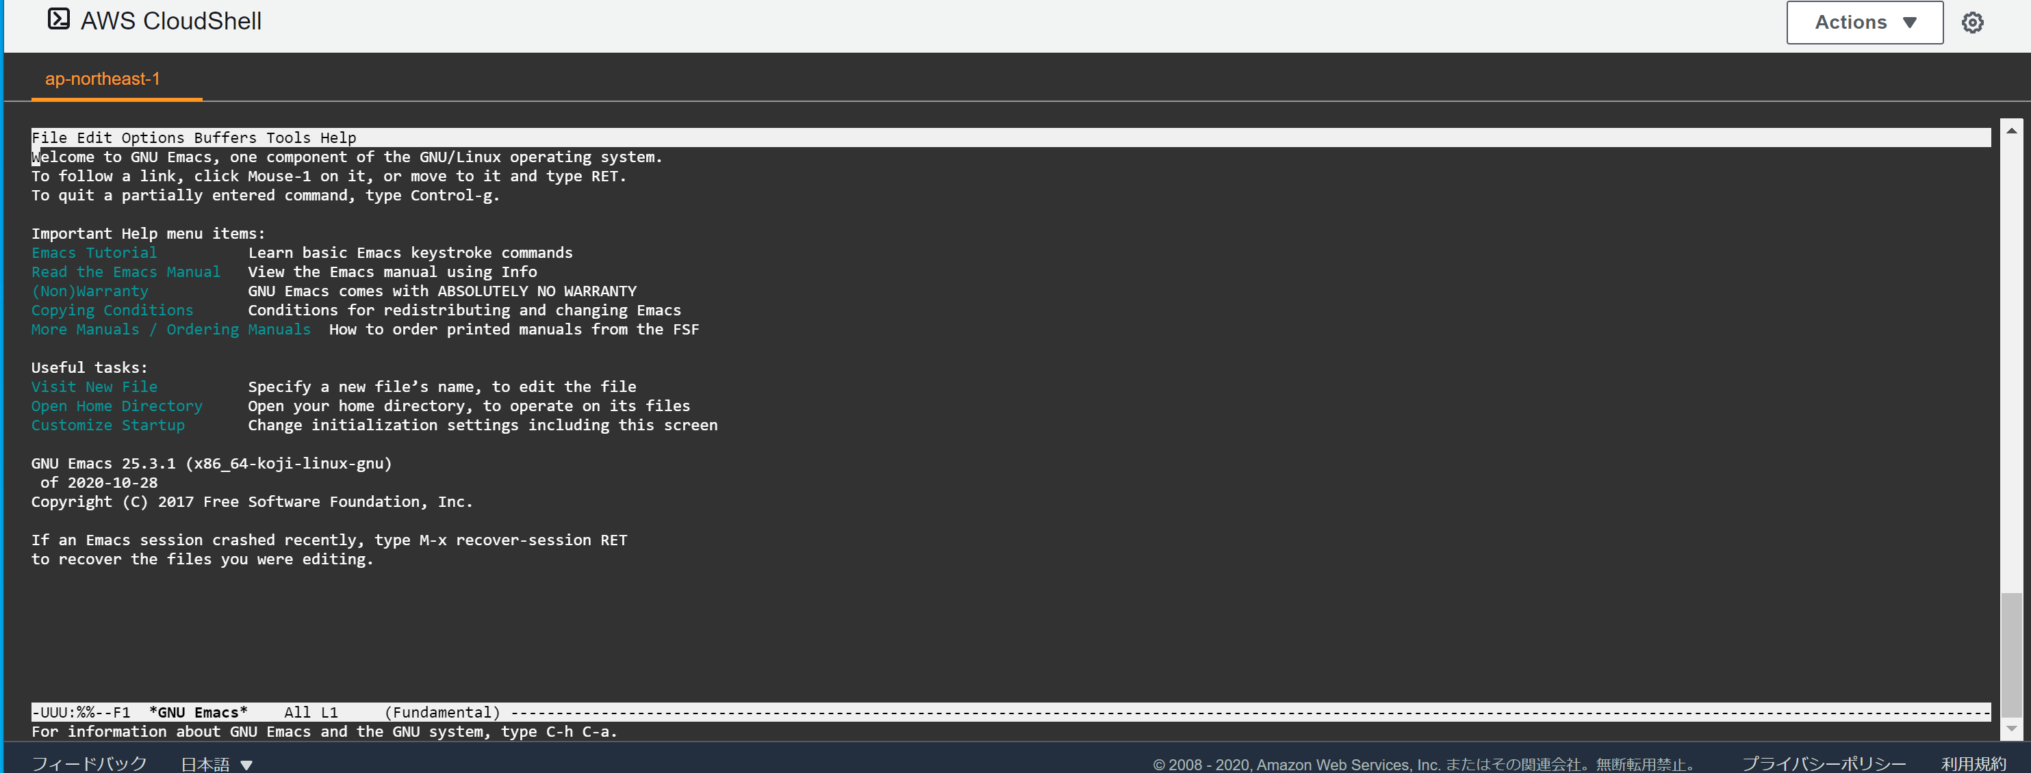This screenshot has height=773, width=2031.
Task: Open the Actions dropdown
Action: (1864, 22)
